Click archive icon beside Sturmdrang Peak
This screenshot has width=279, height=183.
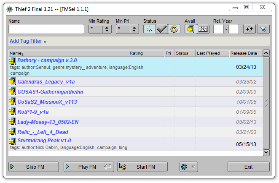pyautogui.click(x=13, y=141)
